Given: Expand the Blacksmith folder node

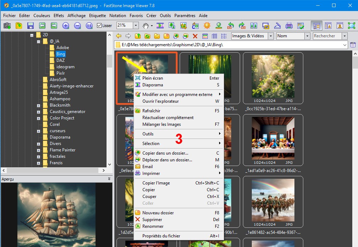Looking at the screenshot, I should (x=39, y=106).
